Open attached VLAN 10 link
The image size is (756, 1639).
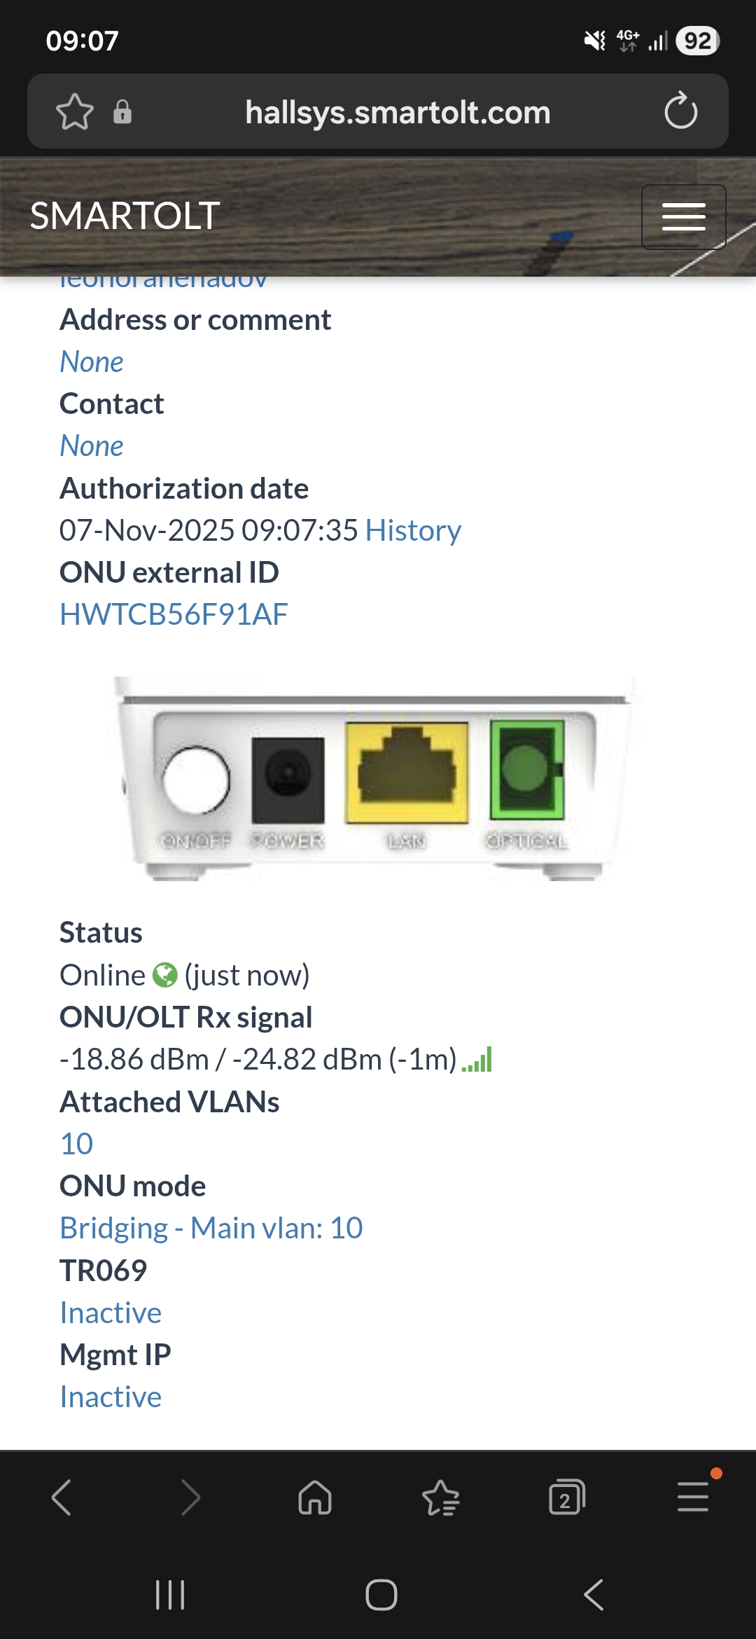coord(77,1144)
